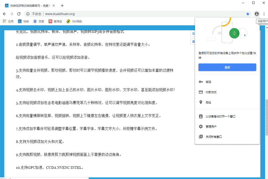Open the Chrome three-dot menu
Screen dimensions: 268x179
pyautogui.click(x=264, y=14)
